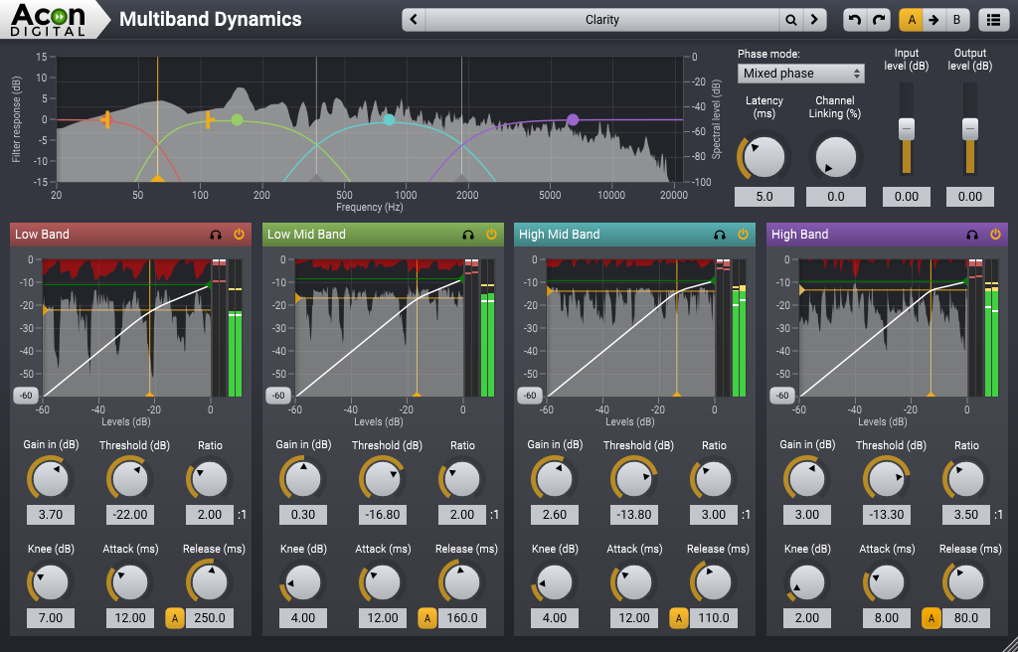Click the previous preset chevron
The width and height of the screenshot is (1018, 652).
[414, 19]
